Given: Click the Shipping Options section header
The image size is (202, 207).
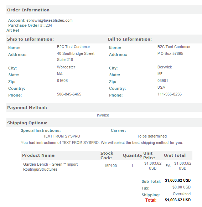Looking at the screenshot, I should [x=27, y=123].
